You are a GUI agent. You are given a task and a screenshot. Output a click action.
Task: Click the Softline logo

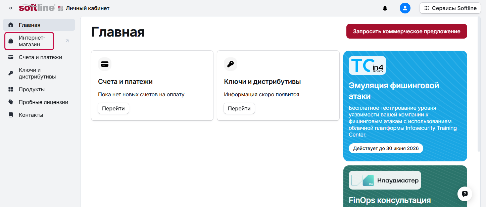pos(37,8)
